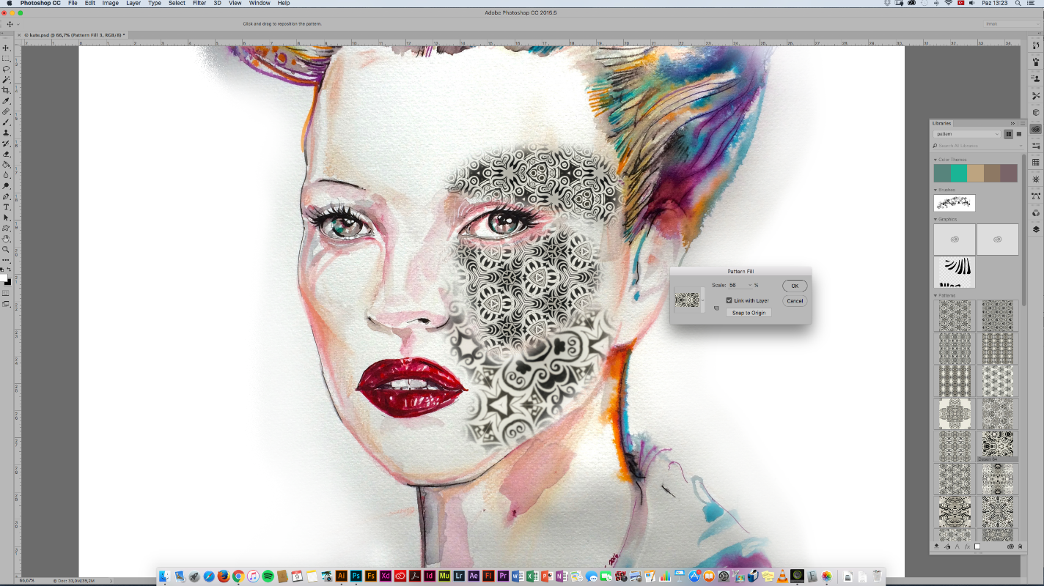Select the Crop tool
Screen dimensions: 1044x586
(7, 90)
